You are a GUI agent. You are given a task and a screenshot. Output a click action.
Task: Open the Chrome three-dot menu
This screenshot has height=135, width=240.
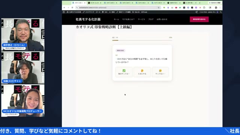point(220,7)
